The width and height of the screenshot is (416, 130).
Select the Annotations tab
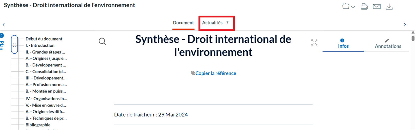(388, 44)
